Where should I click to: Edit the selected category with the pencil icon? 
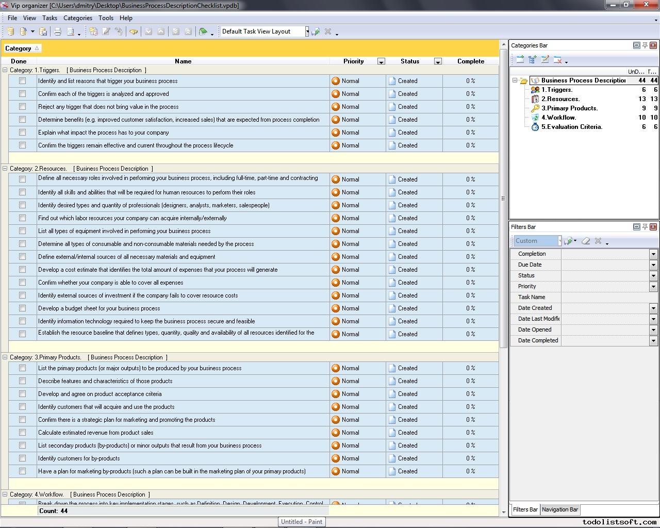coord(546,60)
